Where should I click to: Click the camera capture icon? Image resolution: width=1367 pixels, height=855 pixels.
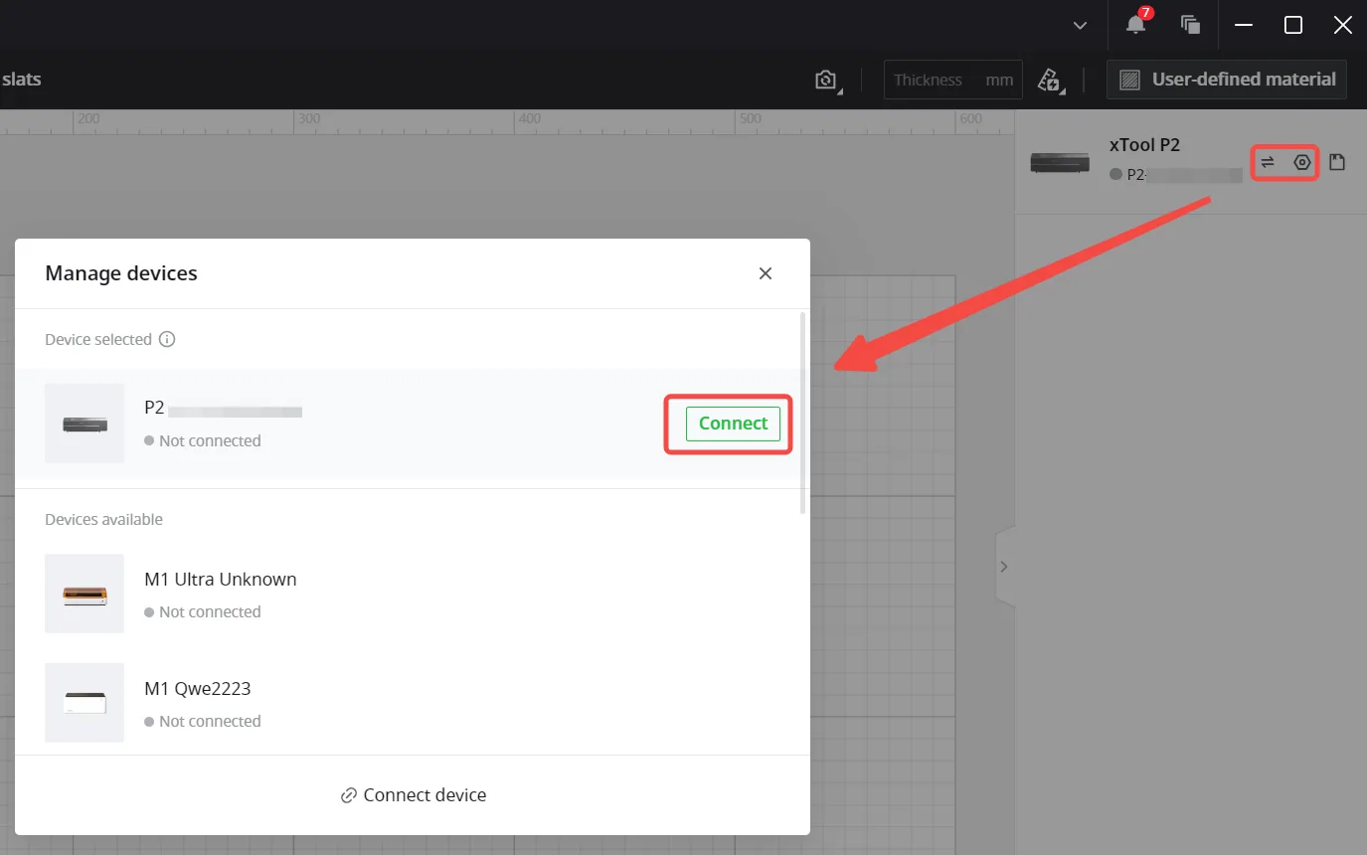point(826,81)
